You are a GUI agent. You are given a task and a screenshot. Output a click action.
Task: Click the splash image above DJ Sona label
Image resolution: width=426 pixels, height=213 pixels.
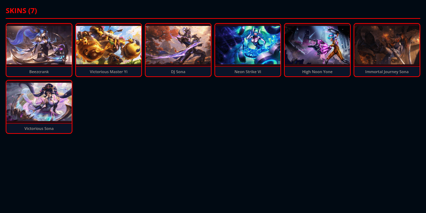click(x=178, y=45)
